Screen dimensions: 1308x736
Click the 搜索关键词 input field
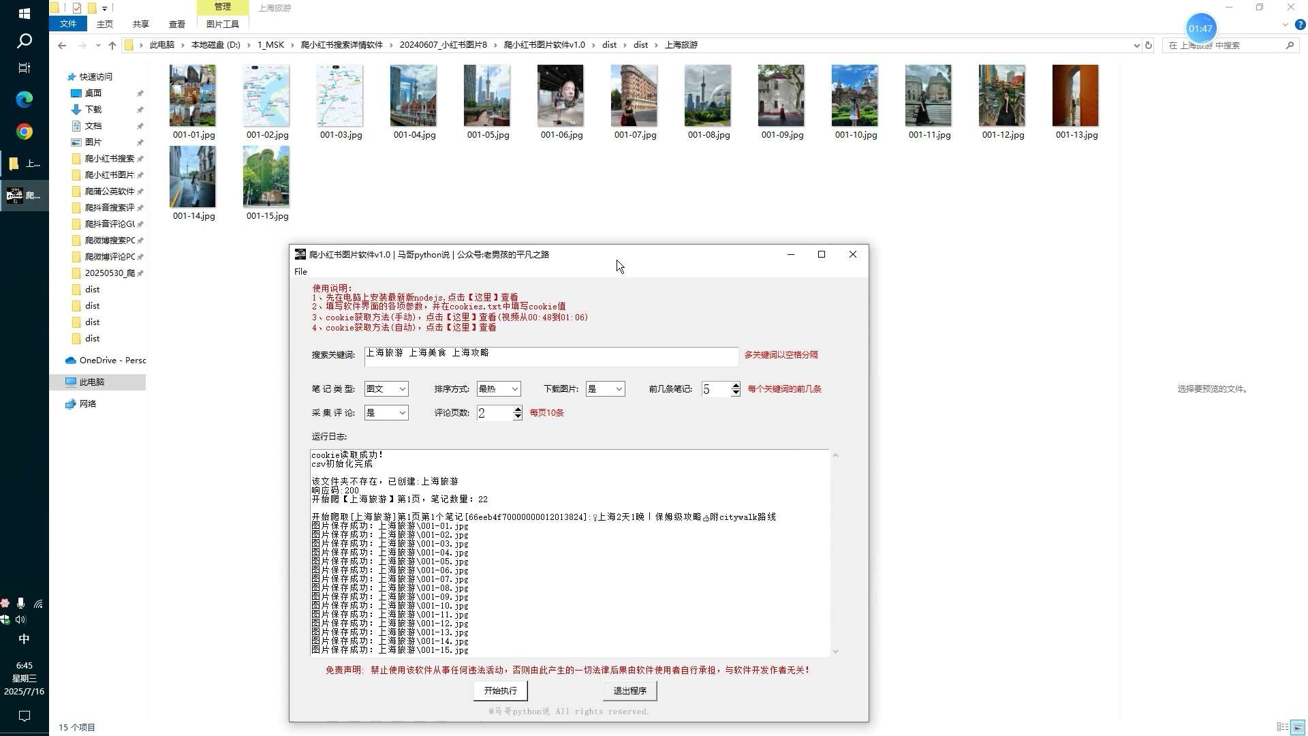coord(551,356)
